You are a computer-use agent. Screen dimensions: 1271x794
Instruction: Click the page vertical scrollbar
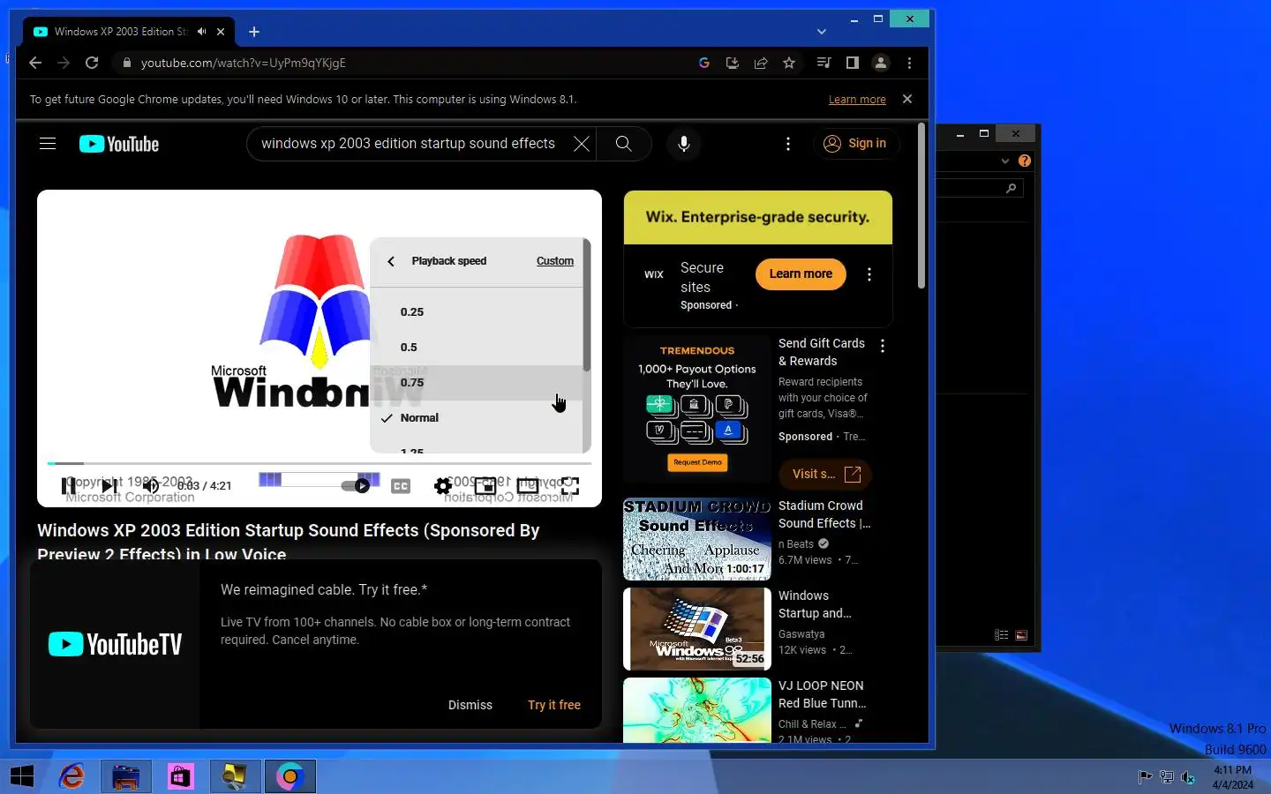click(921, 206)
